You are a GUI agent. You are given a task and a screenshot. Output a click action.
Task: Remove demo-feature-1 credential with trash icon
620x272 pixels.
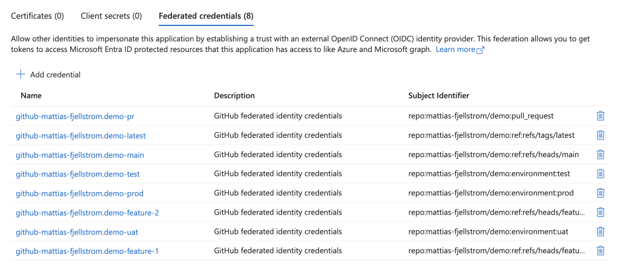[600, 250]
